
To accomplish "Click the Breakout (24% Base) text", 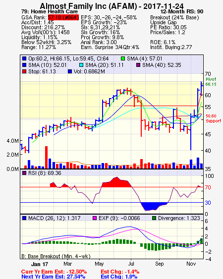I will click(x=174, y=17).
